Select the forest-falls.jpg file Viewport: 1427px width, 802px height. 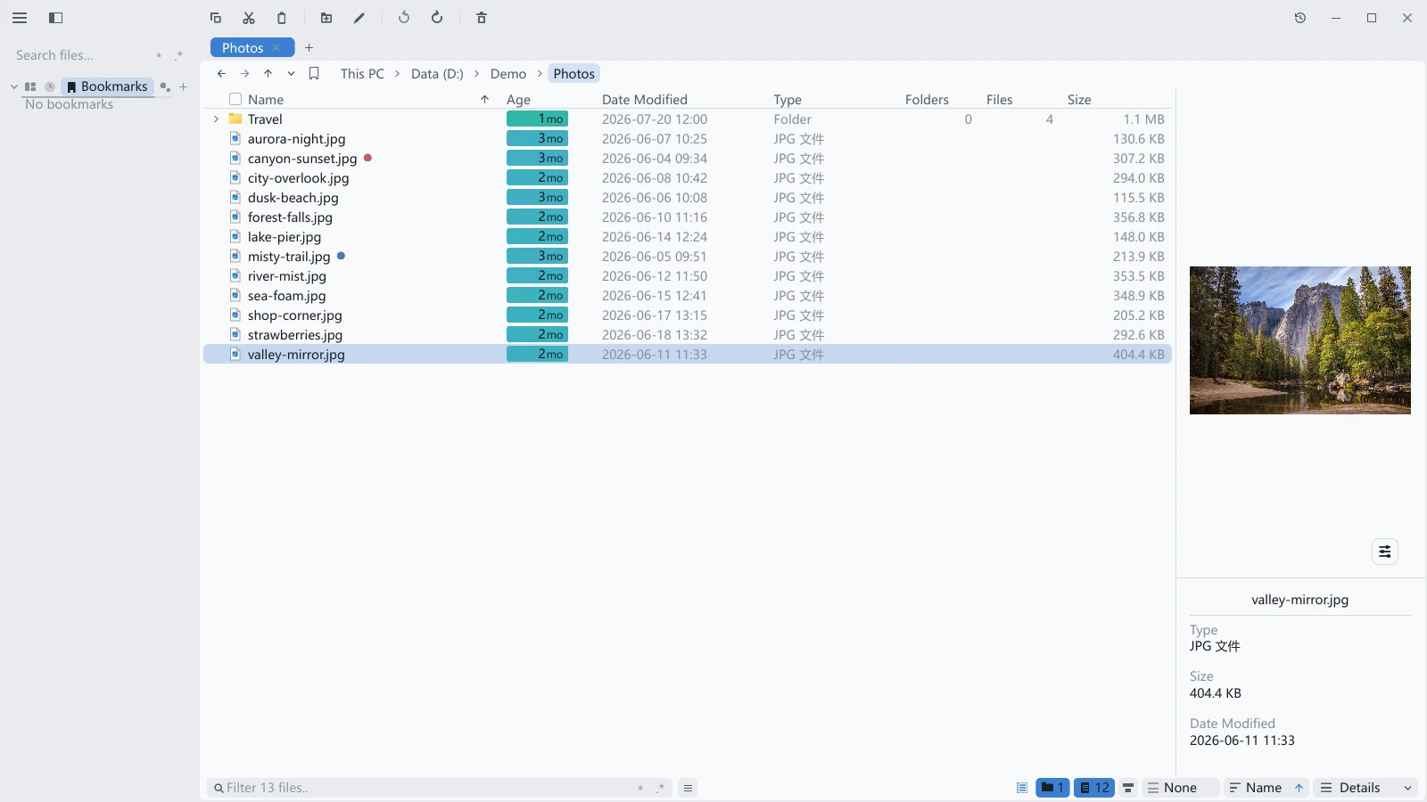pyautogui.click(x=687, y=217)
